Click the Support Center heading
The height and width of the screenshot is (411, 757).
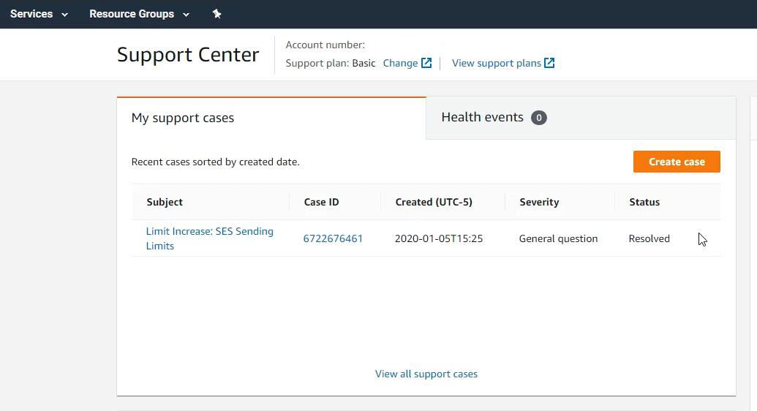(x=188, y=55)
